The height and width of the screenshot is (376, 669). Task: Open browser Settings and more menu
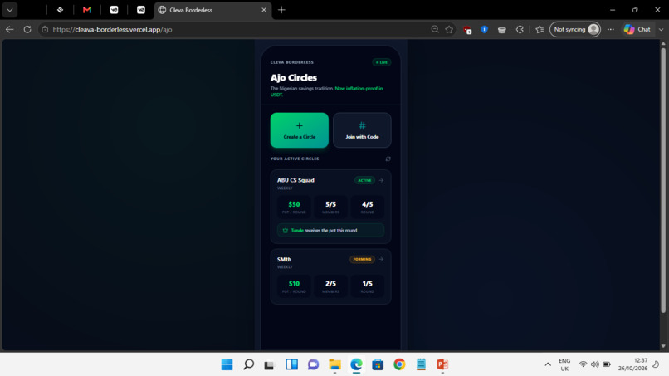611,29
